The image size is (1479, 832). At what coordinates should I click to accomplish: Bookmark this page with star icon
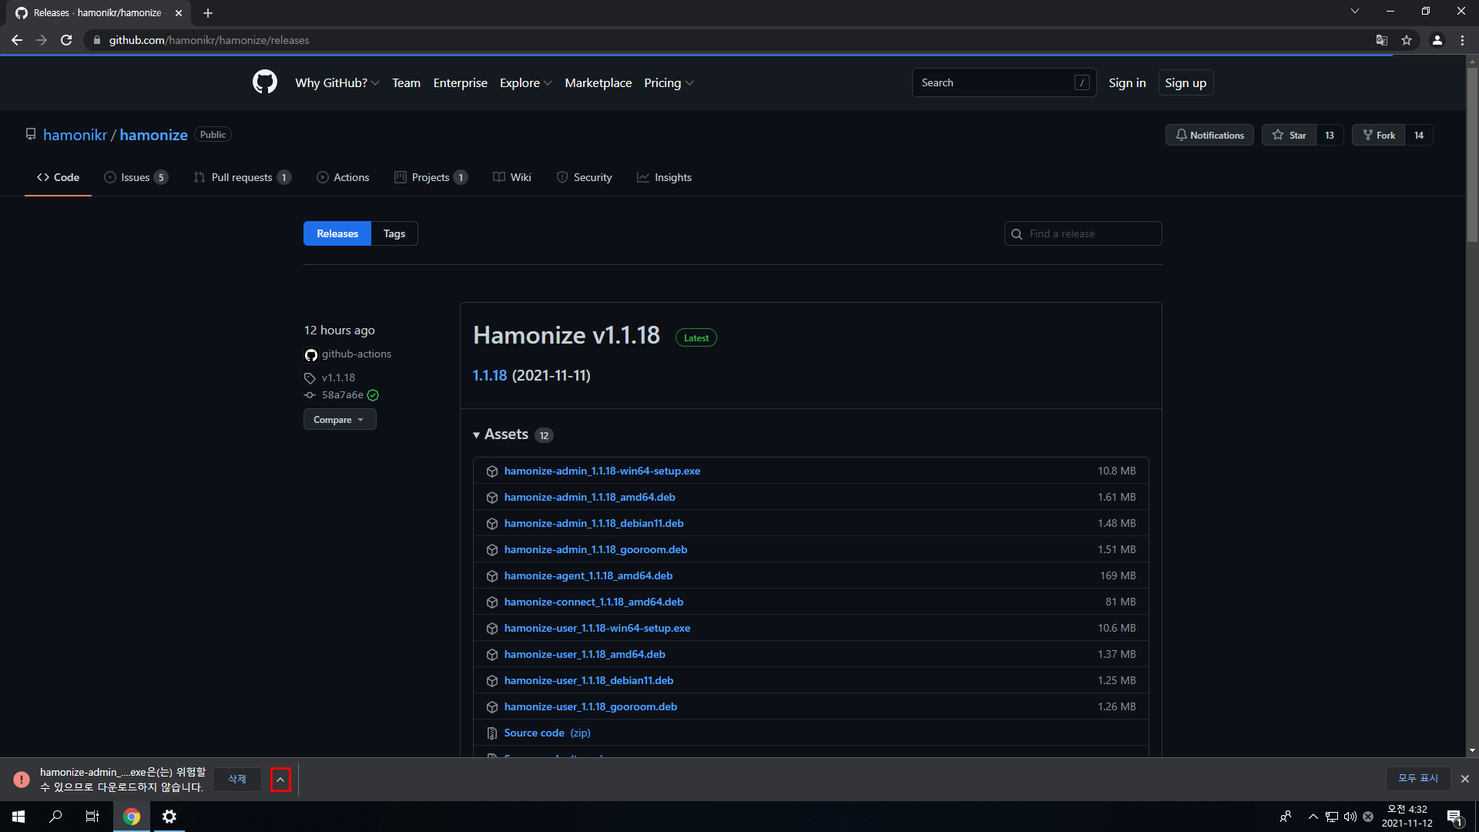(x=1407, y=40)
